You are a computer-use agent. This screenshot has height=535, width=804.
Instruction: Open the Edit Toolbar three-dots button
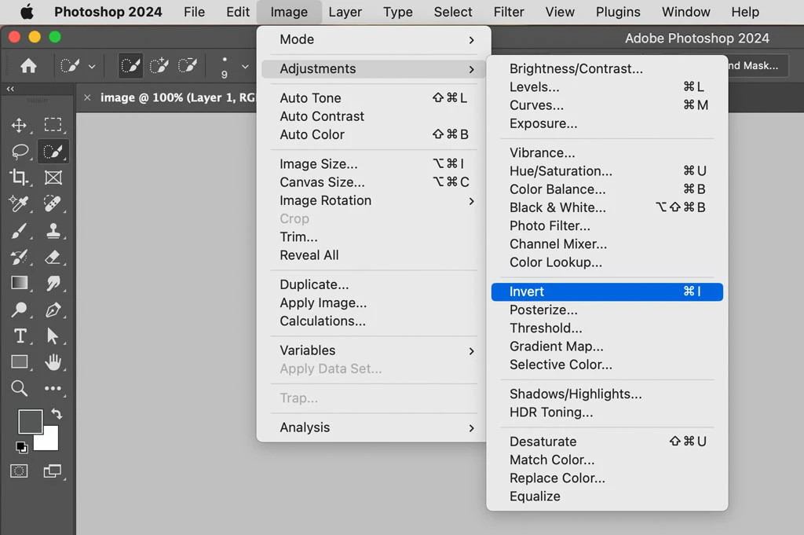click(x=53, y=388)
